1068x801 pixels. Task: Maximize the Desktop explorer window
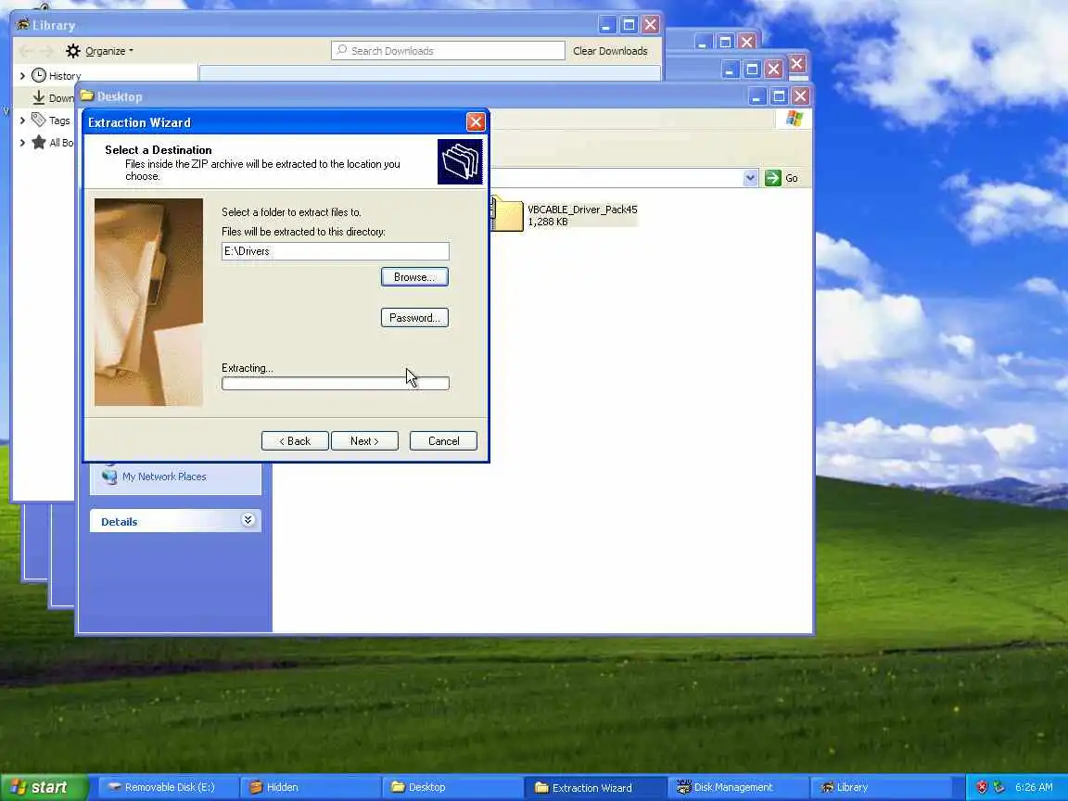point(779,96)
